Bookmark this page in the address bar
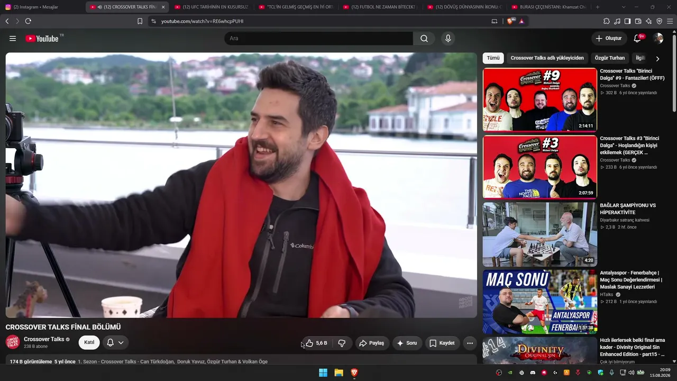This screenshot has width=677, height=381. (140, 21)
